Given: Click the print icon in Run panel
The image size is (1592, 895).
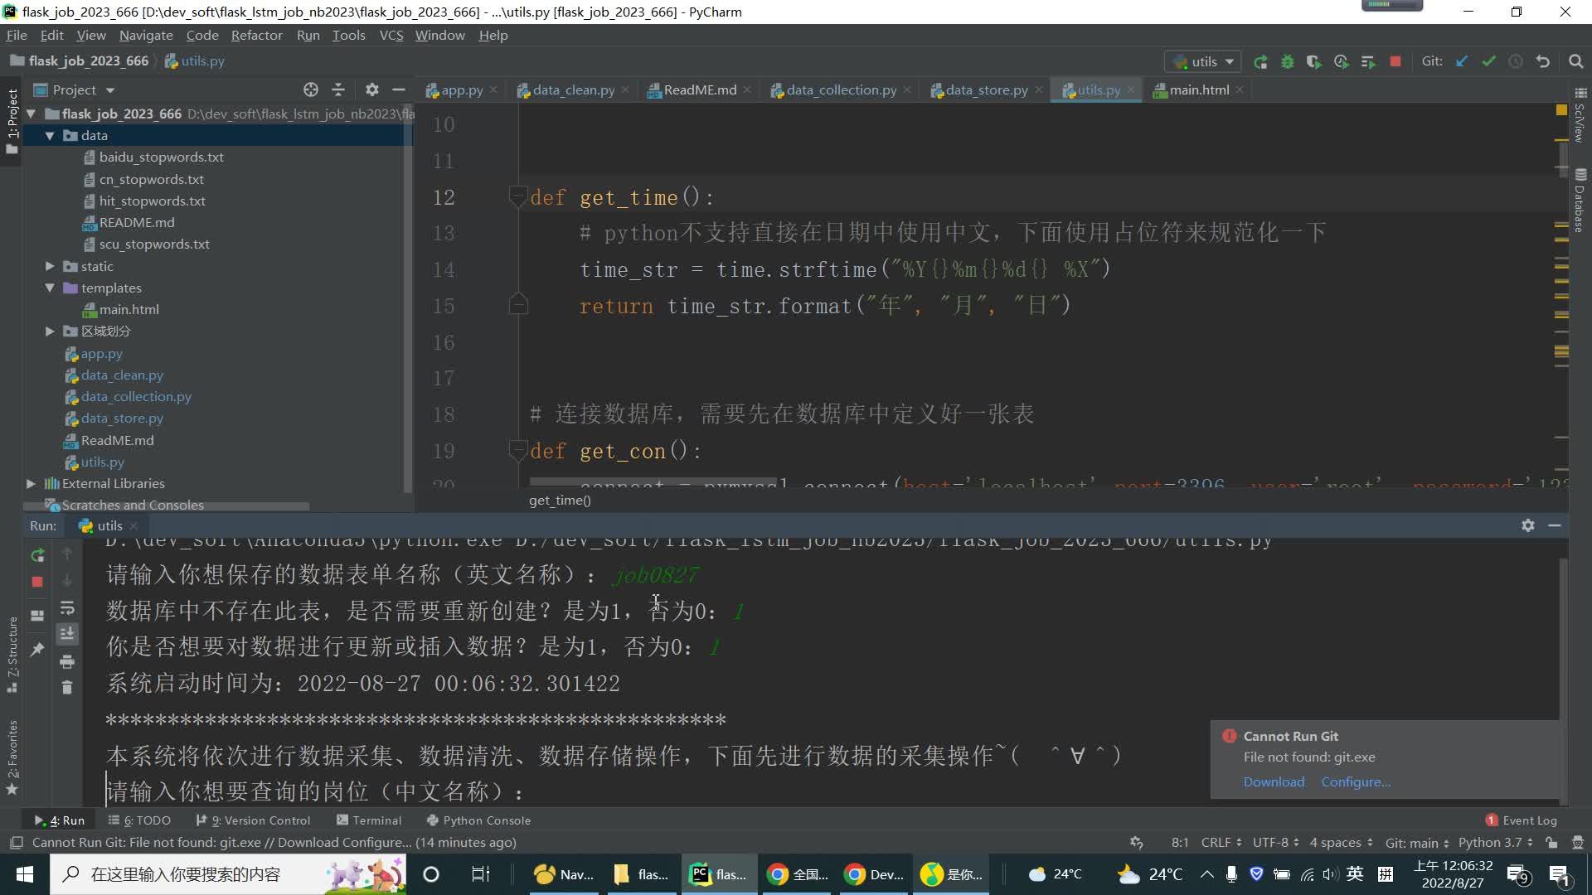Looking at the screenshot, I should tap(67, 661).
